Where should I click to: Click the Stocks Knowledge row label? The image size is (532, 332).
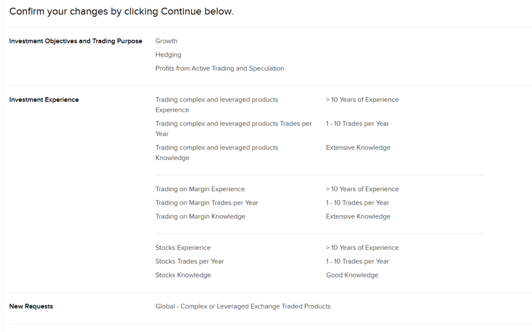click(x=183, y=275)
